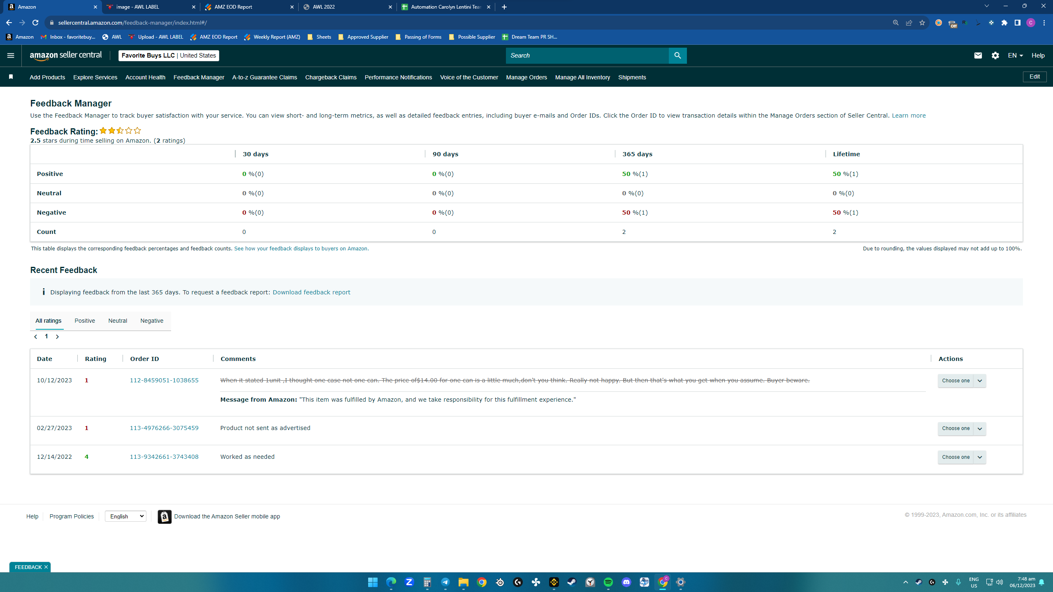Open Steam from the taskbar
Image resolution: width=1053 pixels, height=592 pixels.
pos(572,582)
